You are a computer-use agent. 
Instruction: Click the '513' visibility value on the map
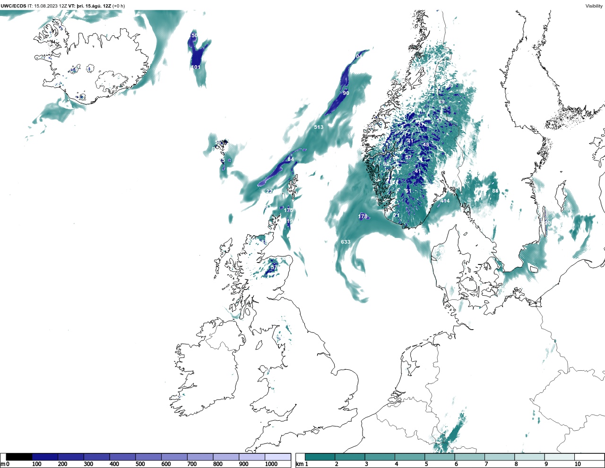[x=319, y=128]
